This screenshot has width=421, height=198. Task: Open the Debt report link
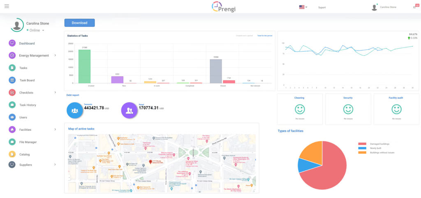pos(73,95)
